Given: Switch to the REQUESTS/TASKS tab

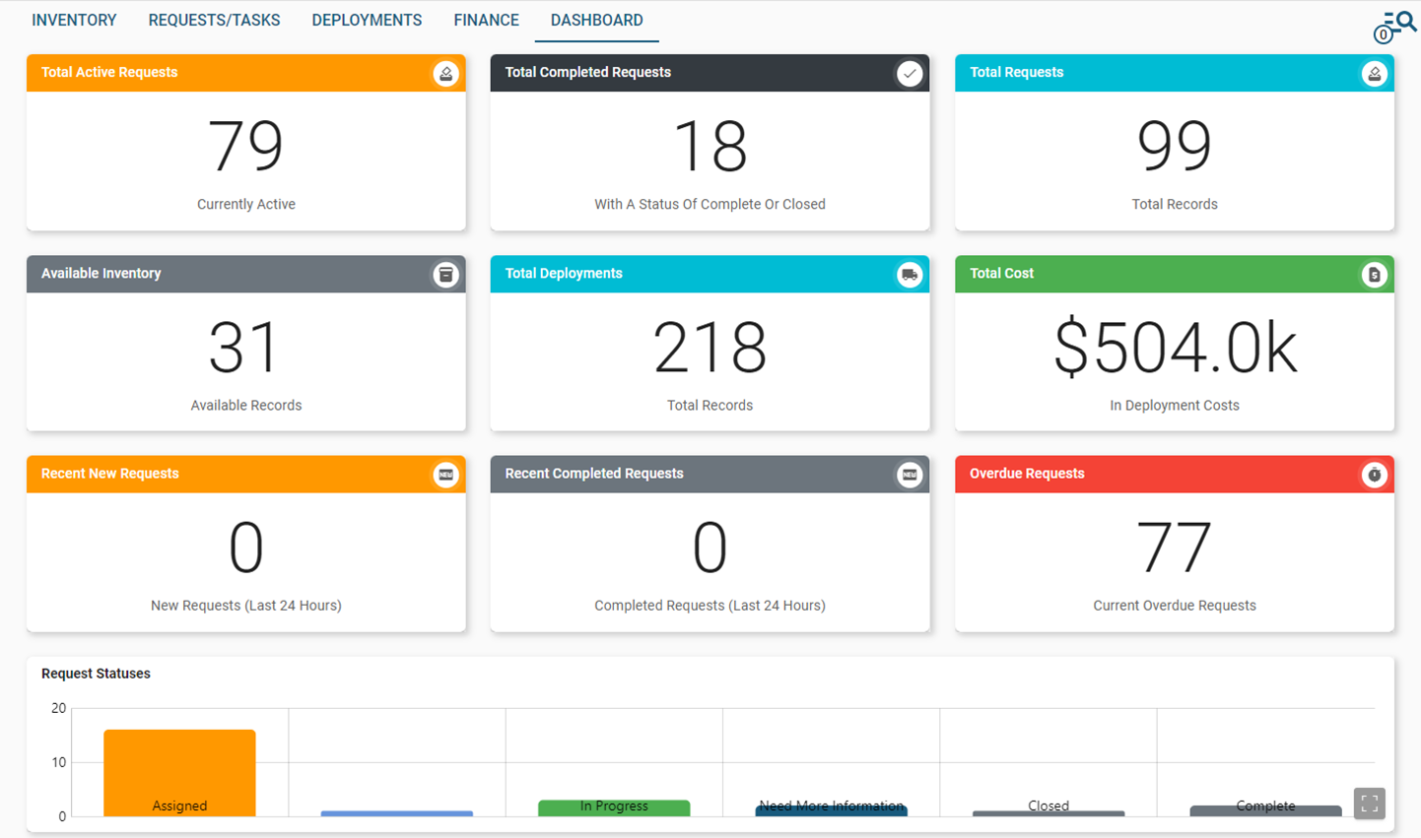Looking at the screenshot, I should (x=214, y=20).
